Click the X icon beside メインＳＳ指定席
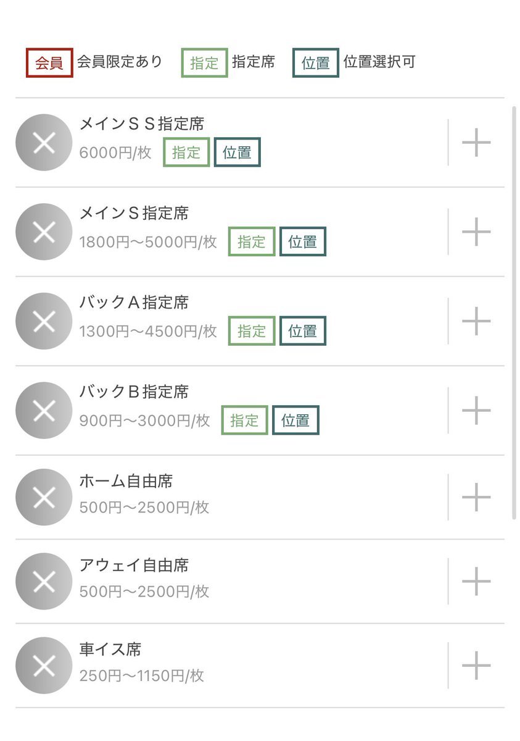The image size is (520, 741). [x=44, y=143]
